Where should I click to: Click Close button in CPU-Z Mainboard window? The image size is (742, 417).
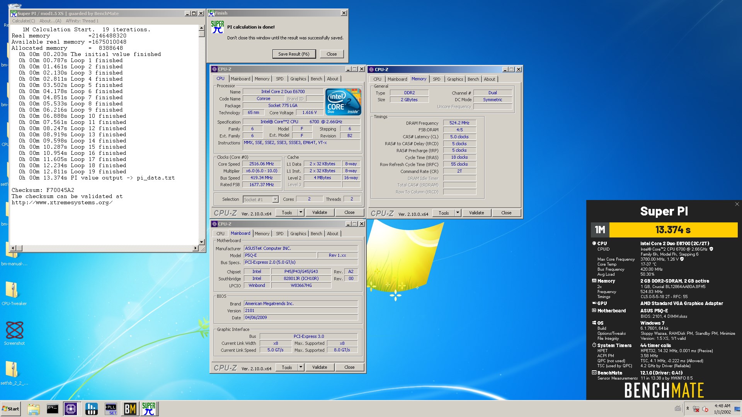tap(349, 367)
